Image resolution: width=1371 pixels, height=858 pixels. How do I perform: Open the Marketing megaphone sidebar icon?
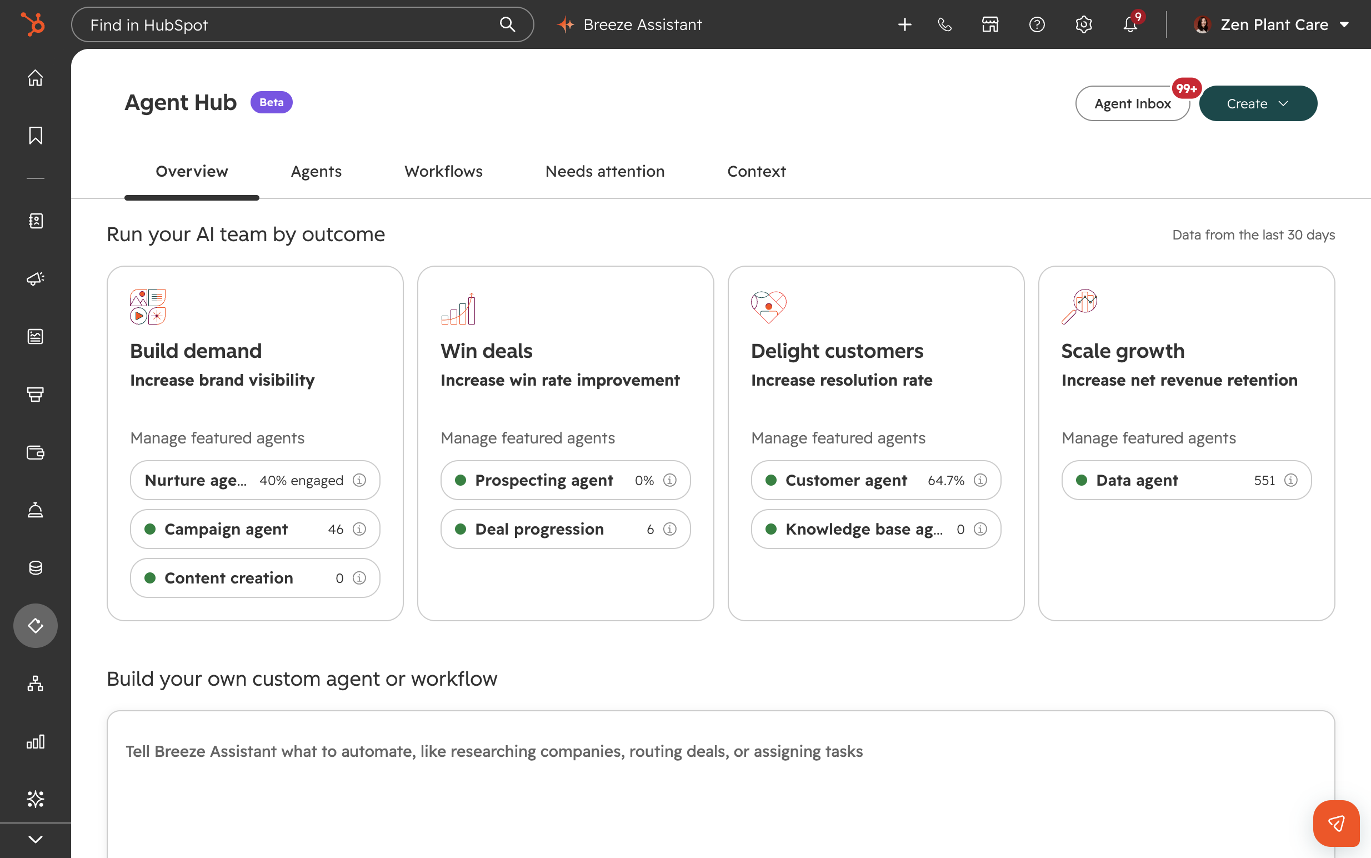pos(35,278)
